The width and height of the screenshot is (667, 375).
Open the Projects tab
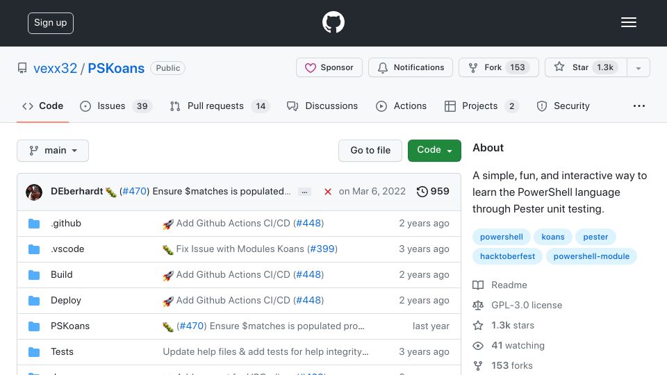pyautogui.click(x=481, y=106)
